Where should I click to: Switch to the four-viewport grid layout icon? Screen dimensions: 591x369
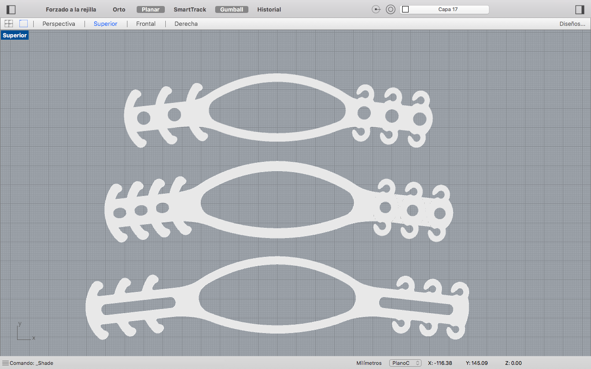coord(9,24)
